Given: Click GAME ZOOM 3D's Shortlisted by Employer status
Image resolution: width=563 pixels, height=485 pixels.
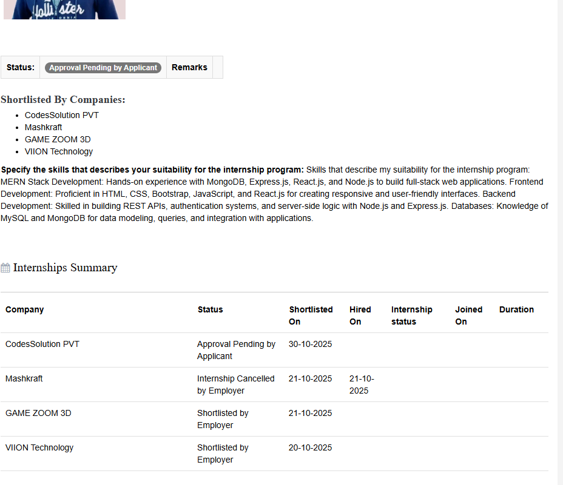Looking at the screenshot, I should [x=223, y=419].
